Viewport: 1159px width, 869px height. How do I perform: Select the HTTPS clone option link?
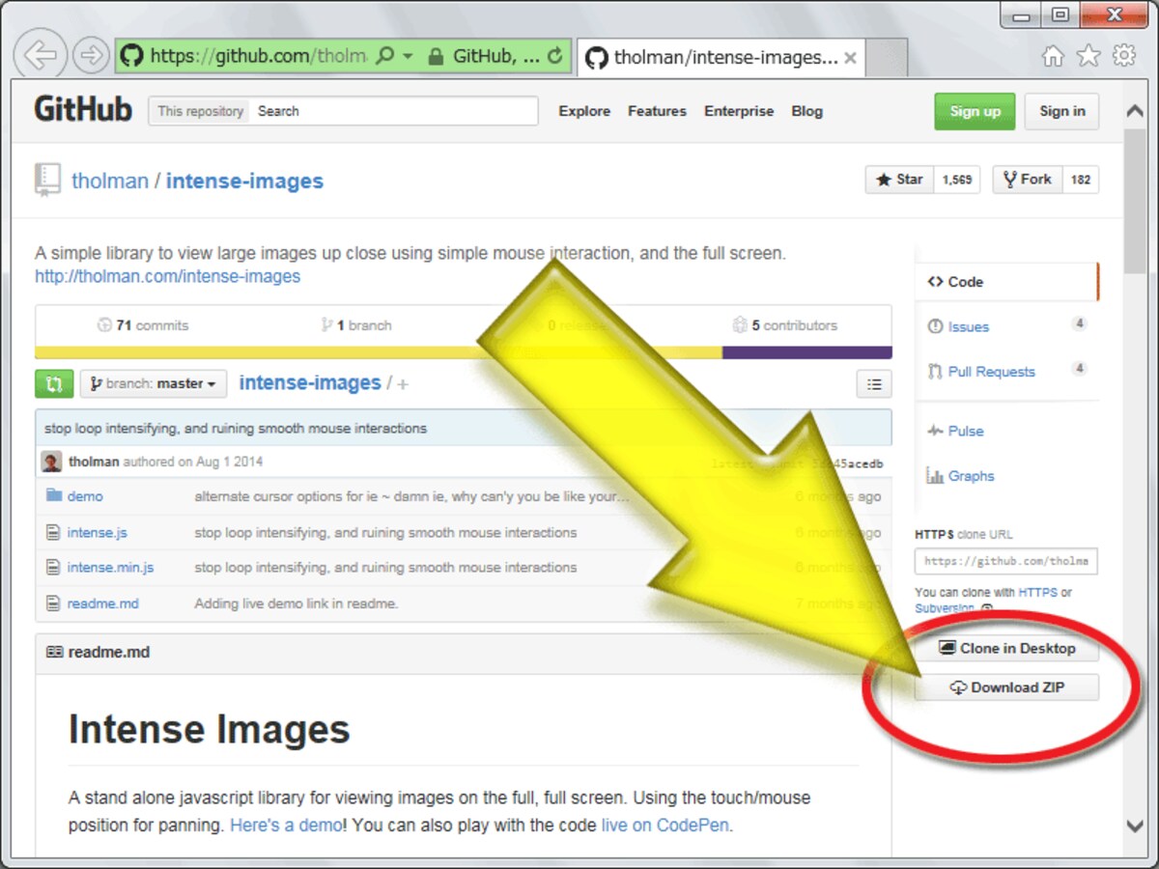(1037, 592)
